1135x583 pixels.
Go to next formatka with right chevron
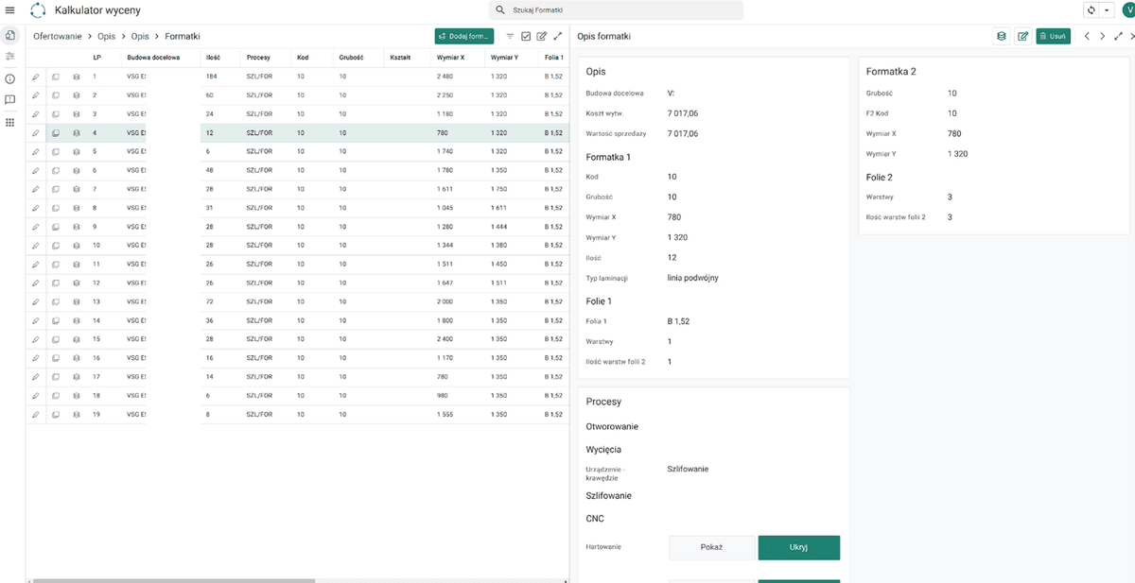coord(1102,36)
